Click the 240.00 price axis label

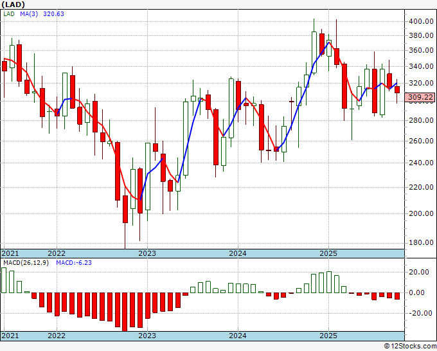(421, 163)
